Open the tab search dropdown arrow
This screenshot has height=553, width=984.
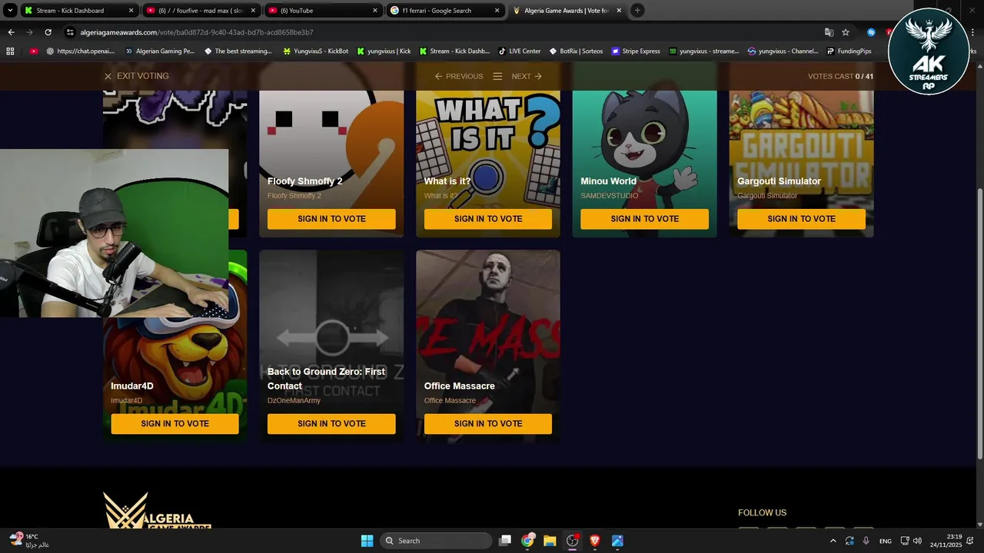pyautogui.click(x=10, y=11)
